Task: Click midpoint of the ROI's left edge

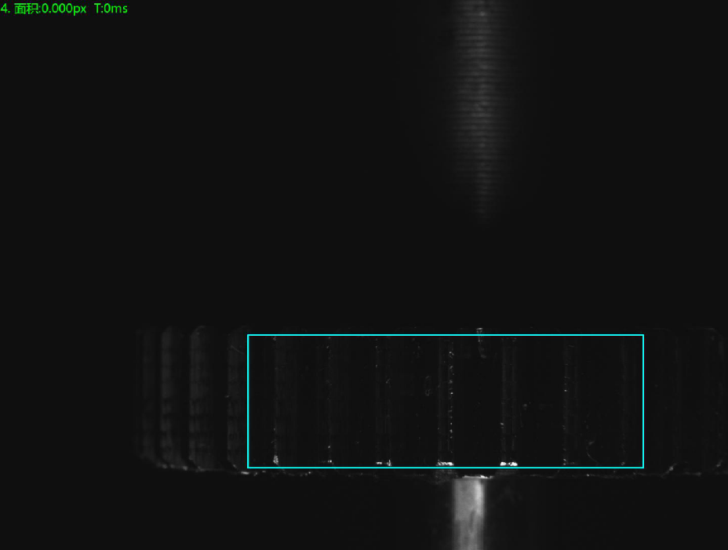Action: (x=248, y=402)
